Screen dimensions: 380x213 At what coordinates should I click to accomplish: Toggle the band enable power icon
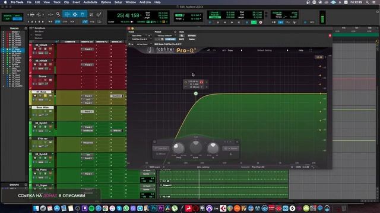coord(186,82)
